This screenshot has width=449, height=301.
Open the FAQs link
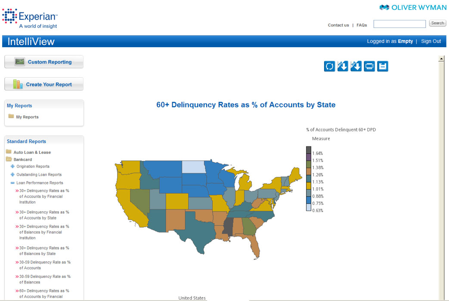(x=362, y=25)
